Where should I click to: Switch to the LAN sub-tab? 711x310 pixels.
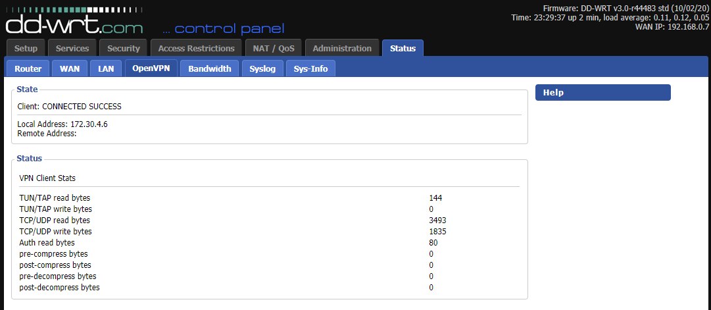(106, 68)
